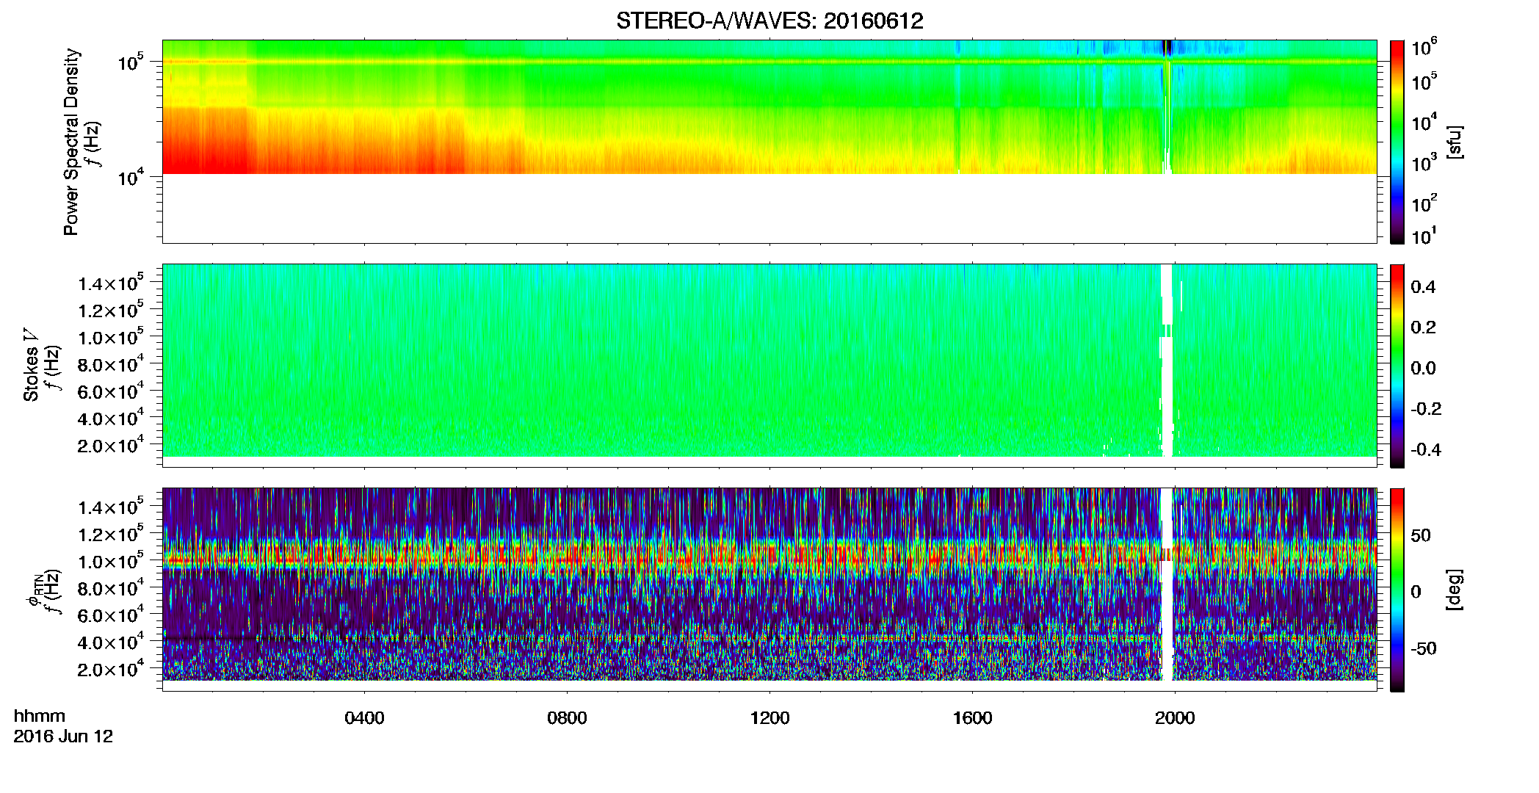Click the 2016 Jun 12 date label
Viewport: 1539px width, 793px height.
coord(63,736)
